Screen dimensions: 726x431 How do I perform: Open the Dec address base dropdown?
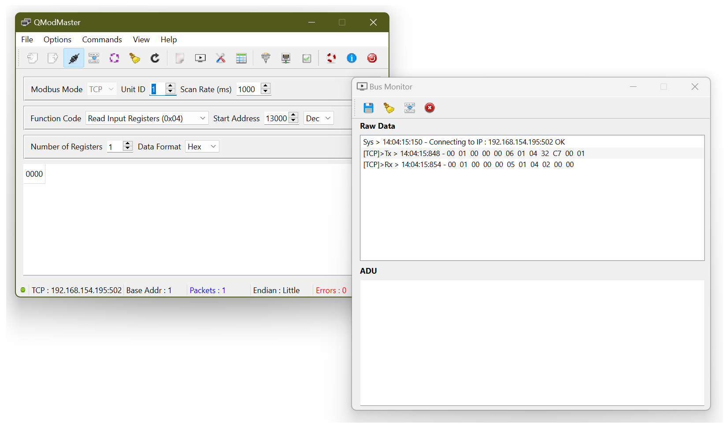[x=319, y=119]
